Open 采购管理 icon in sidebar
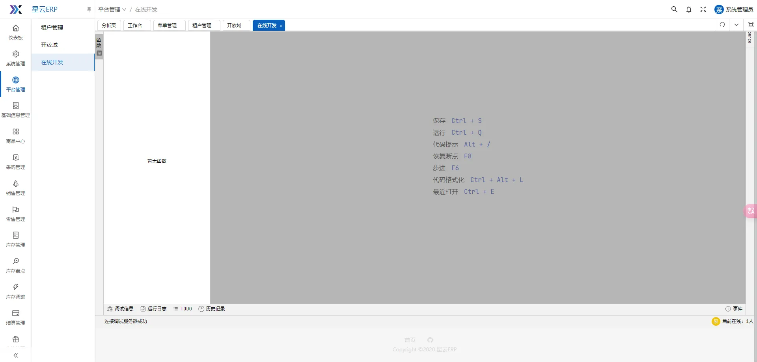This screenshot has width=757, height=362. (x=16, y=158)
